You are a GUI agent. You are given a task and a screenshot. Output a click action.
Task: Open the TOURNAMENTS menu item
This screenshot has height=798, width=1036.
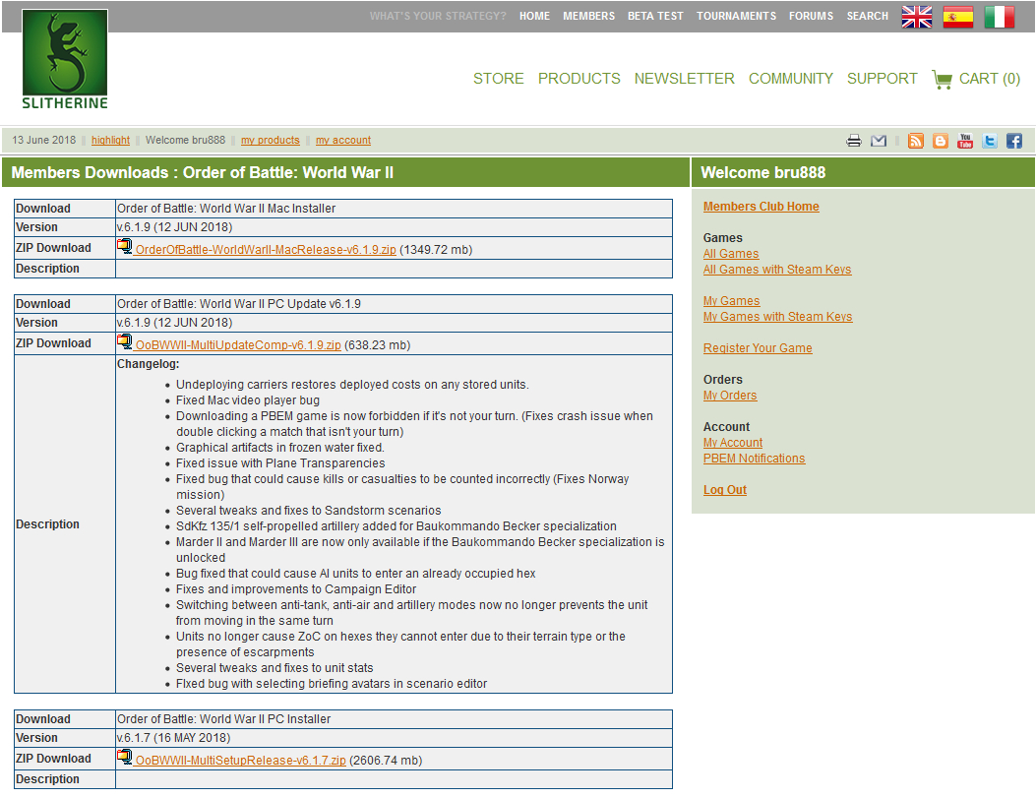[x=736, y=17]
